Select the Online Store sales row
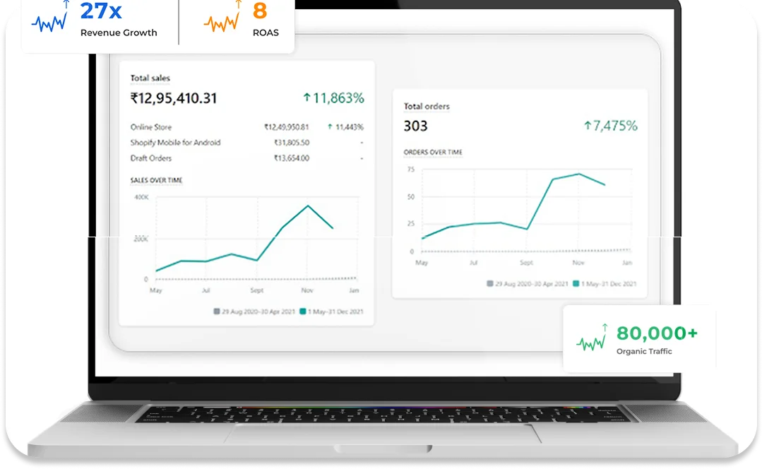 [151, 127]
